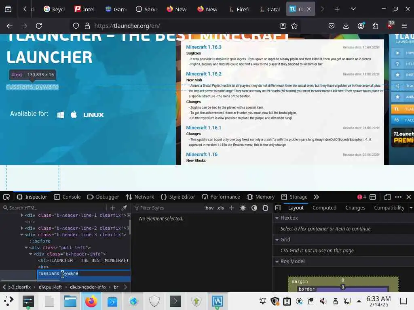Open the Storage tab
This screenshot has width=414, height=310.
tap(294, 197)
